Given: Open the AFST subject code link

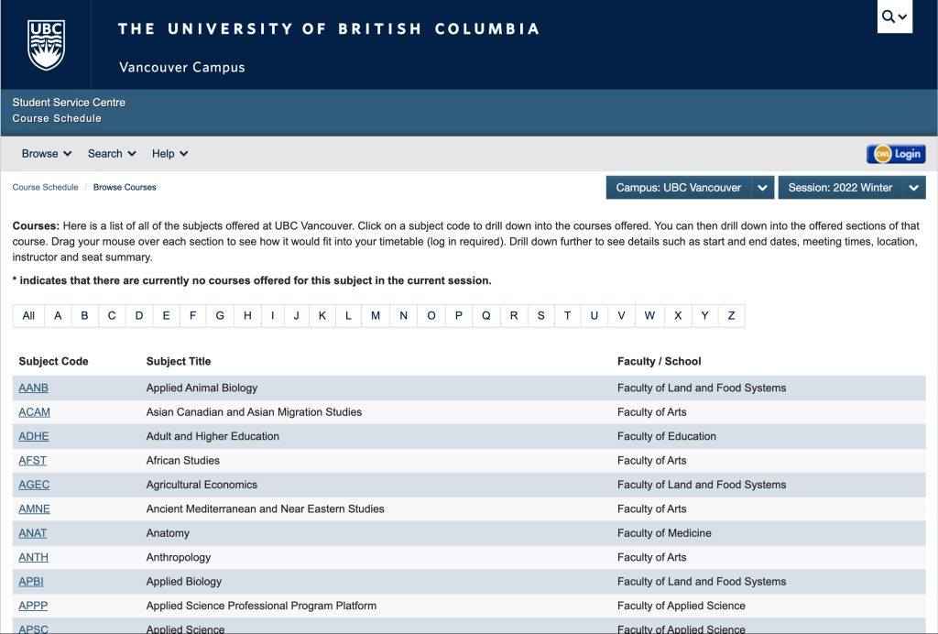Looking at the screenshot, I should tap(32, 461).
